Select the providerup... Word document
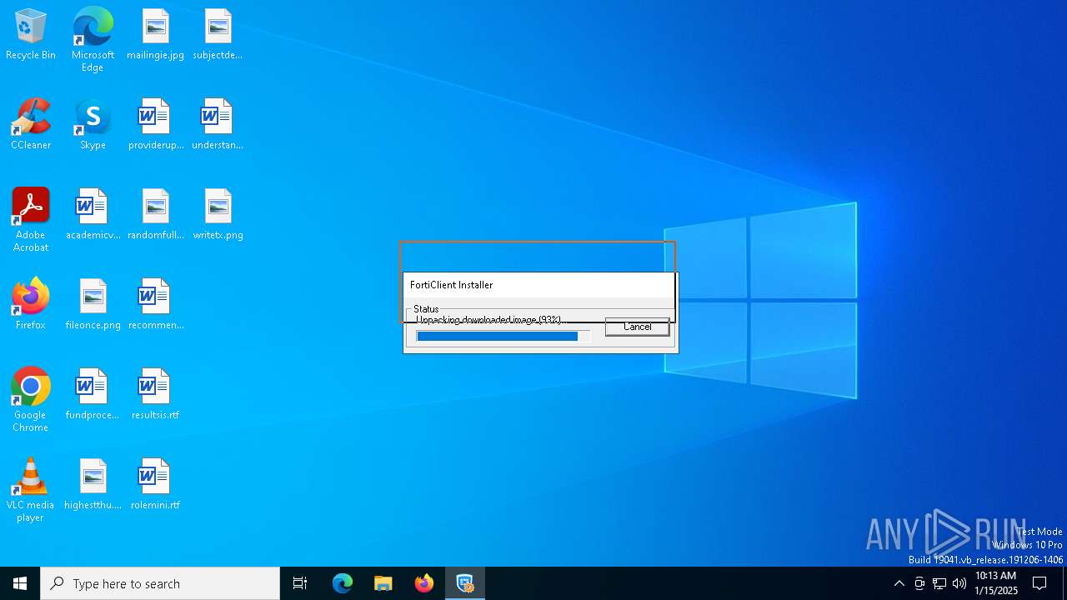Screen dimensions: 1067x600 click(x=155, y=125)
